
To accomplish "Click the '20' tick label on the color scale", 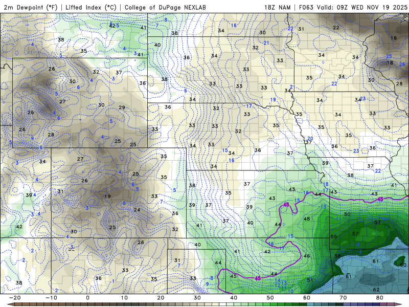I will (161, 298).
